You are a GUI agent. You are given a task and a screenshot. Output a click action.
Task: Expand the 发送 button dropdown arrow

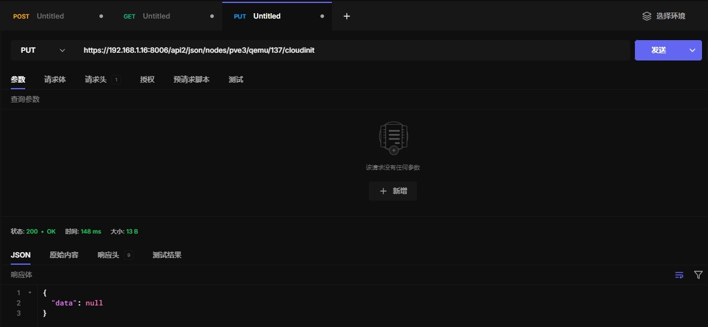(693, 50)
